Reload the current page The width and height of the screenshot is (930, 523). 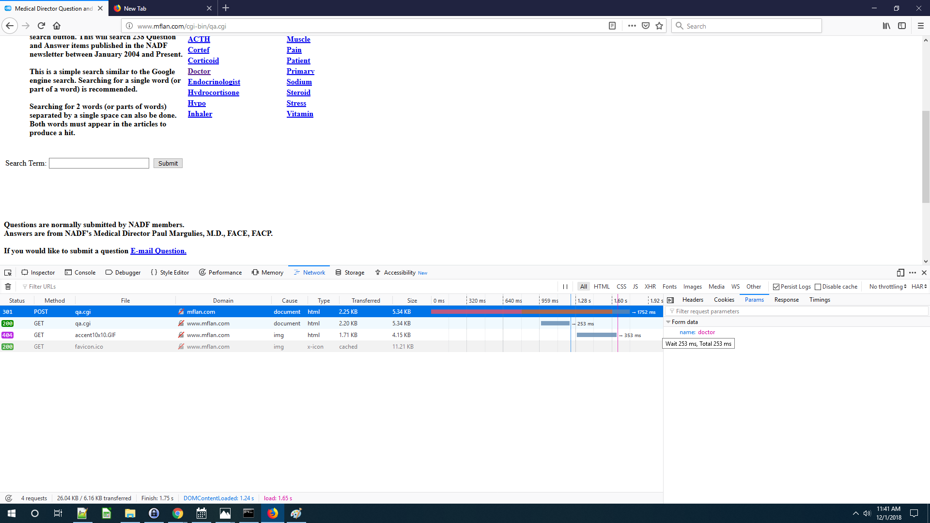pos(41,26)
